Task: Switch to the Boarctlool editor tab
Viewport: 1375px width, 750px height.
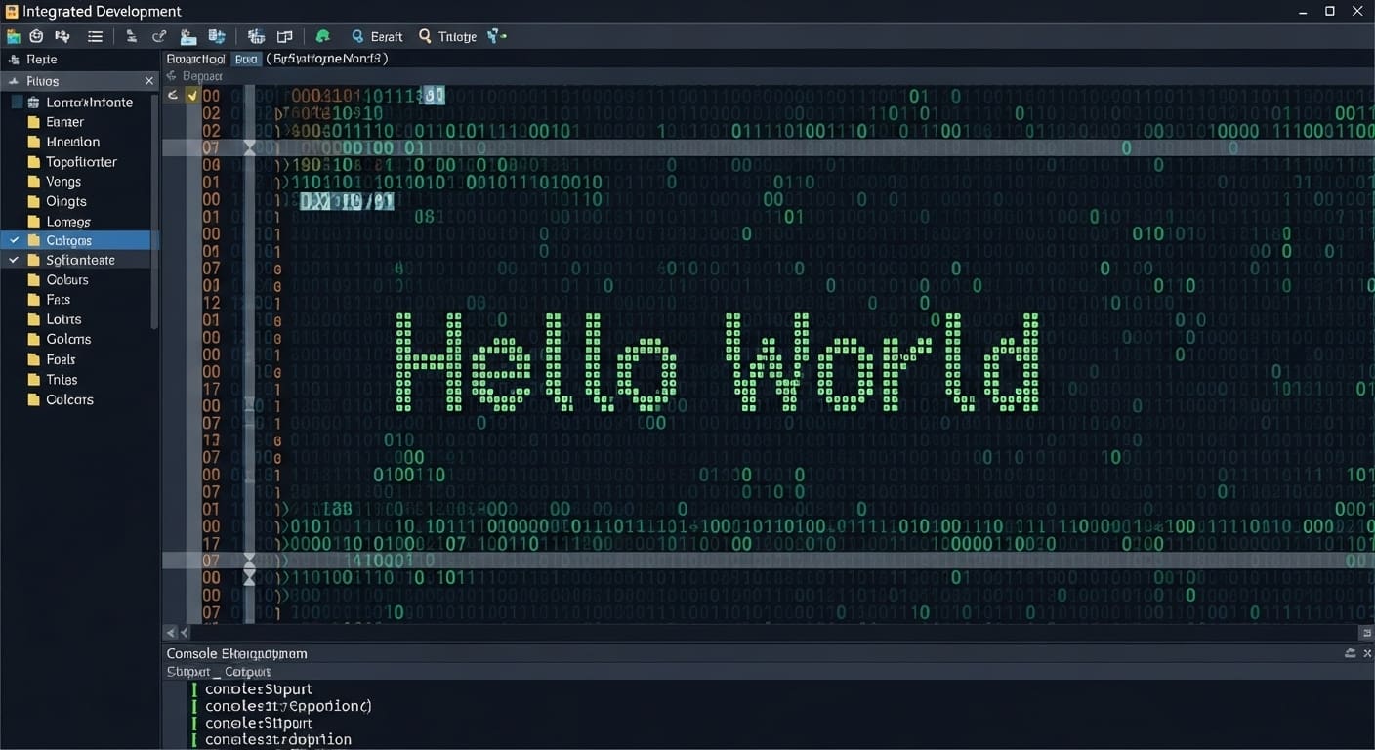Action: 196,59
